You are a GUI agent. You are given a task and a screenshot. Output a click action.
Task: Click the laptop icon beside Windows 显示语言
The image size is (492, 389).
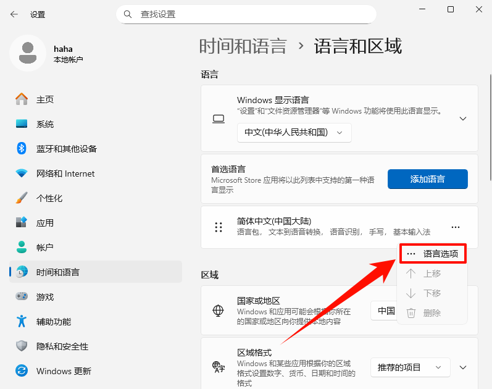(219, 119)
